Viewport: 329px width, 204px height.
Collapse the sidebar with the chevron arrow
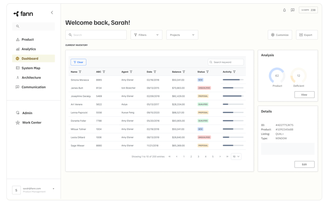(52, 13)
